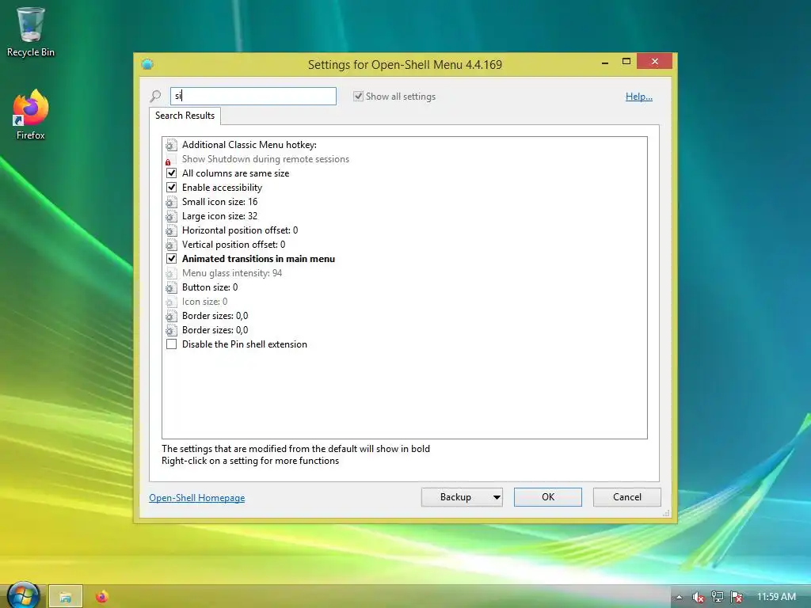The height and width of the screenshot is (608, 811).
Task: Click the magnifier search icon
Action: pyautogui.click(x=155, y=96)
